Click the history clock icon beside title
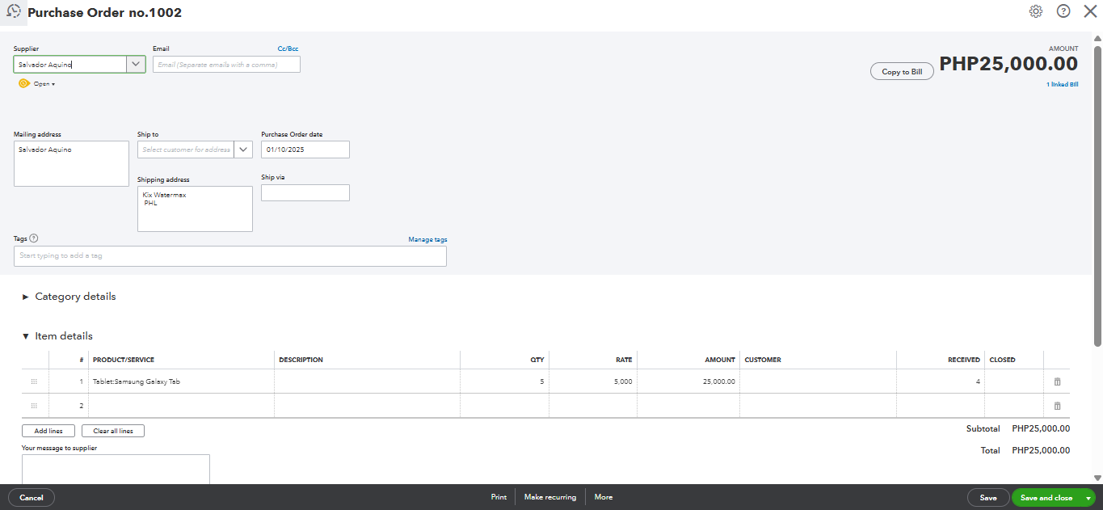Screen dimensions: 1103x510 14,11
